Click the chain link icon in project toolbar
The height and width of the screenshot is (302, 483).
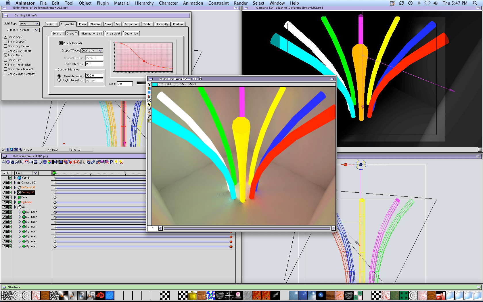(x=93, y=162)
